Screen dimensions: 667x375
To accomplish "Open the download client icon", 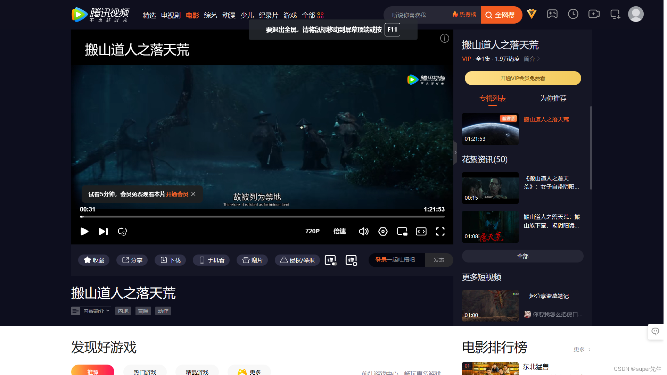I will tap(615, 14).
